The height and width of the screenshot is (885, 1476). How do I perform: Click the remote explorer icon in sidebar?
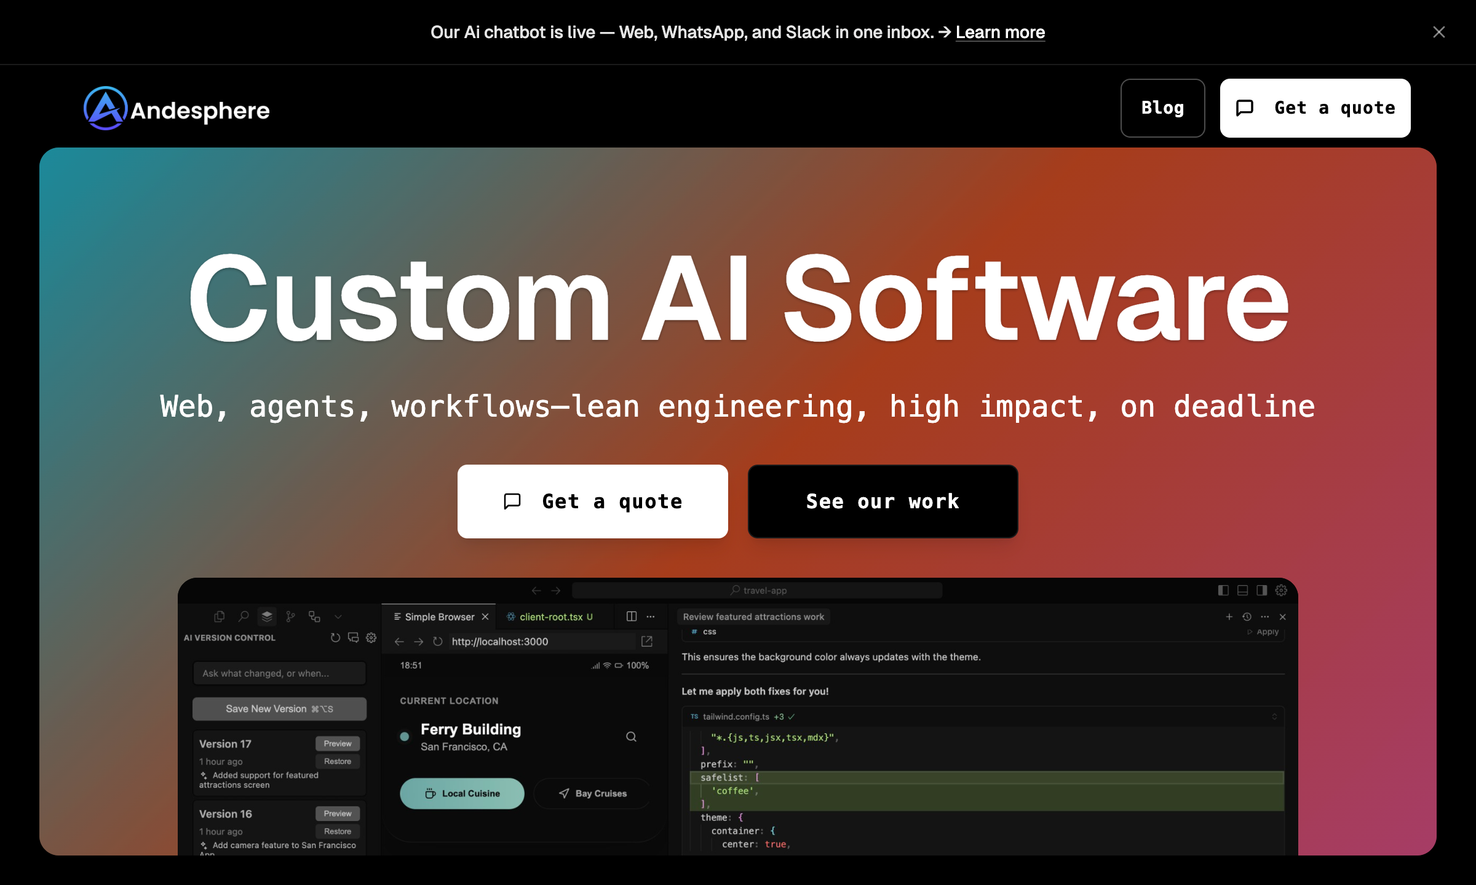pos(314,616)
